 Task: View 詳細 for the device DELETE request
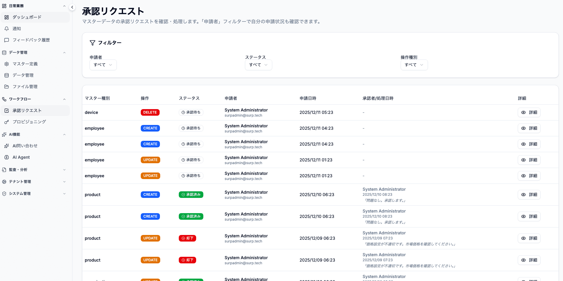[529, 112]
